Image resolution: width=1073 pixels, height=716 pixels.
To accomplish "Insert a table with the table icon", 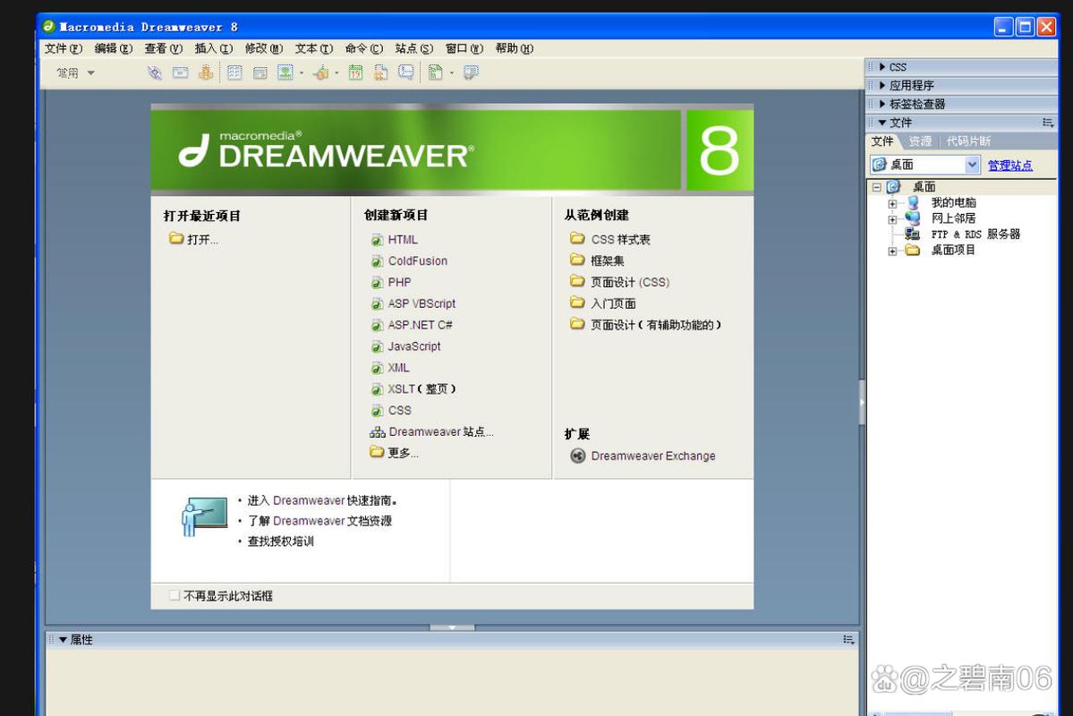I will pos(234,72).
